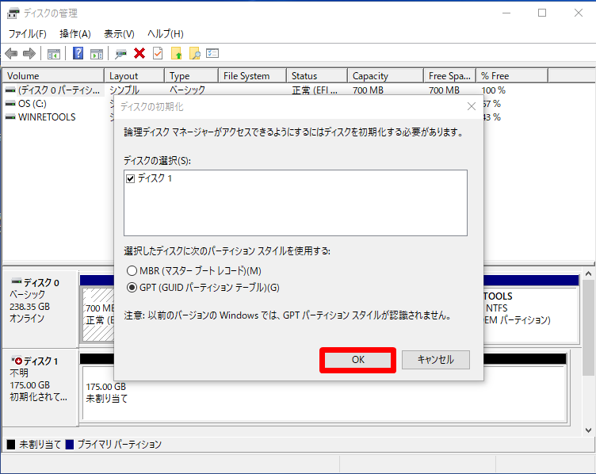The image size is (596, 474).
Task: Click the red X delete toolbar icon
Action: [x=139, y=53]
